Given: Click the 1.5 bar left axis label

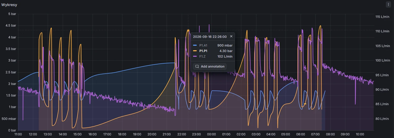Looking at the screenshot, I should 11,95.
